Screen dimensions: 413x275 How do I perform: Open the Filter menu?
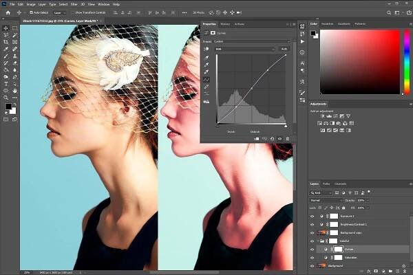click(74, 3)
